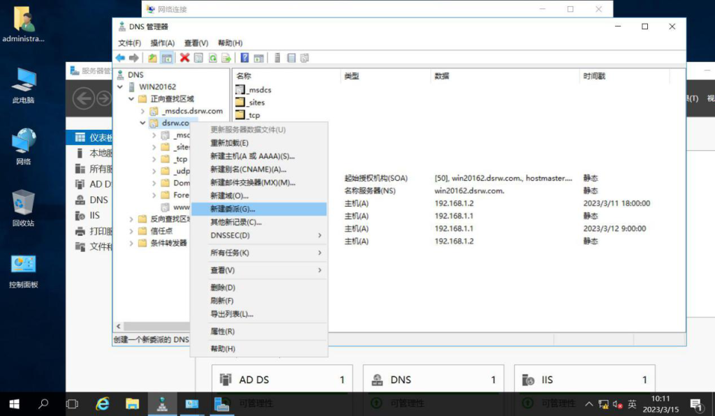Open File Explorer from taskbar

click(x=132, y=404)
